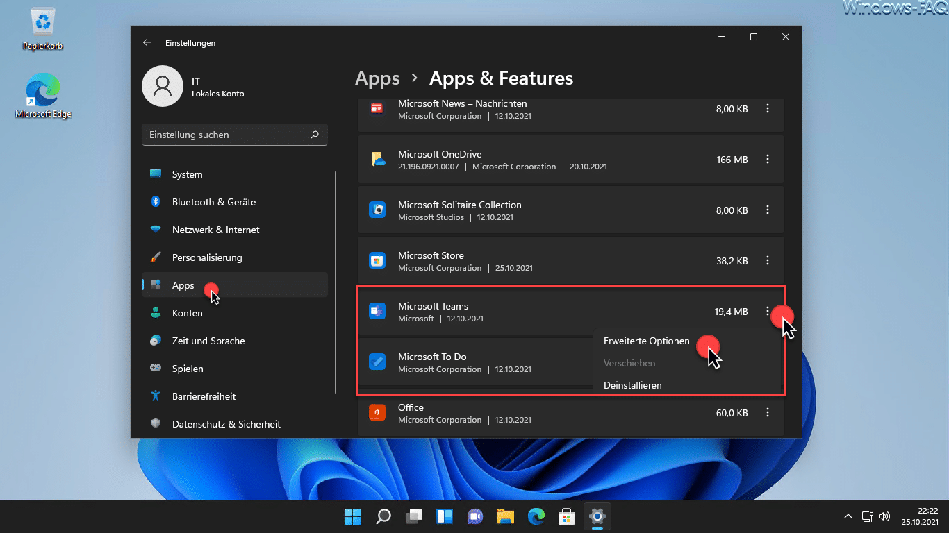
Task: Open more options for Microsoft Store
Action: [x=768, y=261]
